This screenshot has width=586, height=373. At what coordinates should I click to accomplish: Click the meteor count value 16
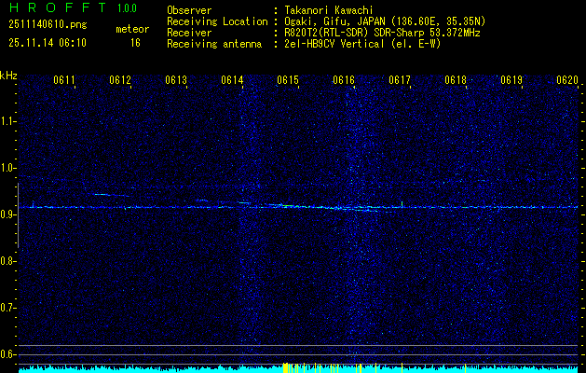135,43
